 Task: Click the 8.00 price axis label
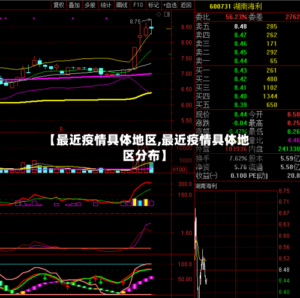coord(186,43)
